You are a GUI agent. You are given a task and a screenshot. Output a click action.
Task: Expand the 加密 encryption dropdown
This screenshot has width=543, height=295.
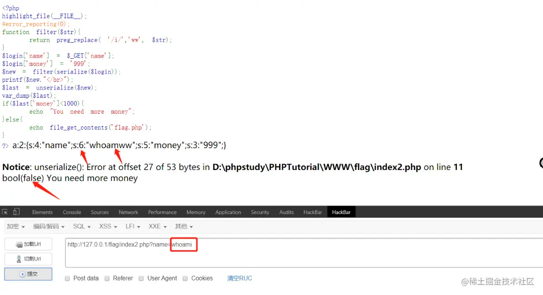[15, 226]
